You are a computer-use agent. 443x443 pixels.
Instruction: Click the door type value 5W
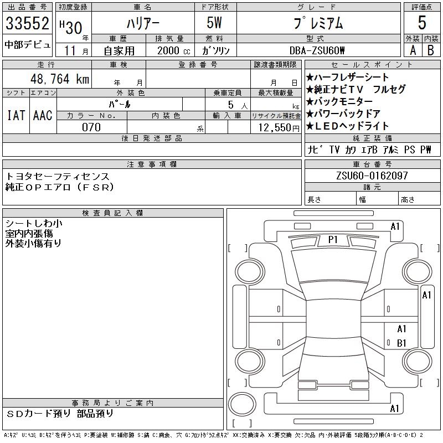pyautogui.click(x=214, y=23)
